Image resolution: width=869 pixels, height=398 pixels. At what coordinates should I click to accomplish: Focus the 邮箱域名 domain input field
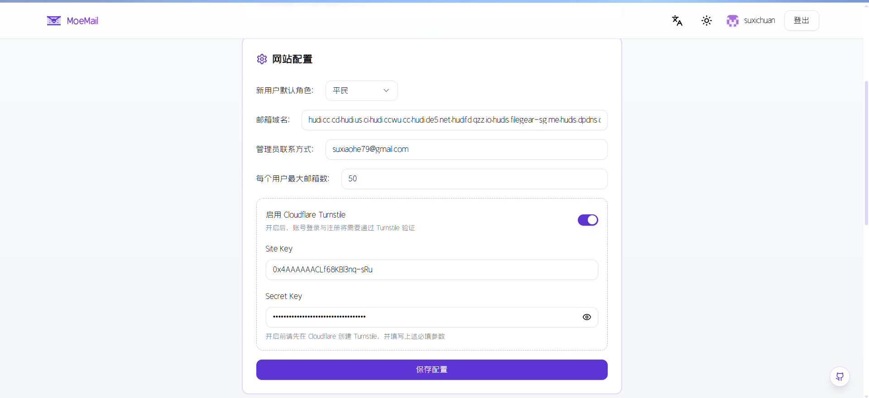tap(454, 120)
